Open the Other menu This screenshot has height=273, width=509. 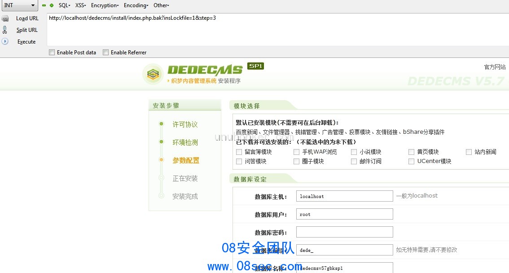[x=161, y=5]
